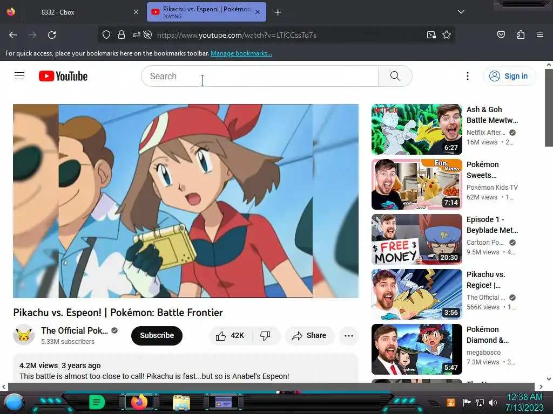Open the Firefox application hamburger menu
This screenshot has width=553, height=414.
tap(539, 34)
